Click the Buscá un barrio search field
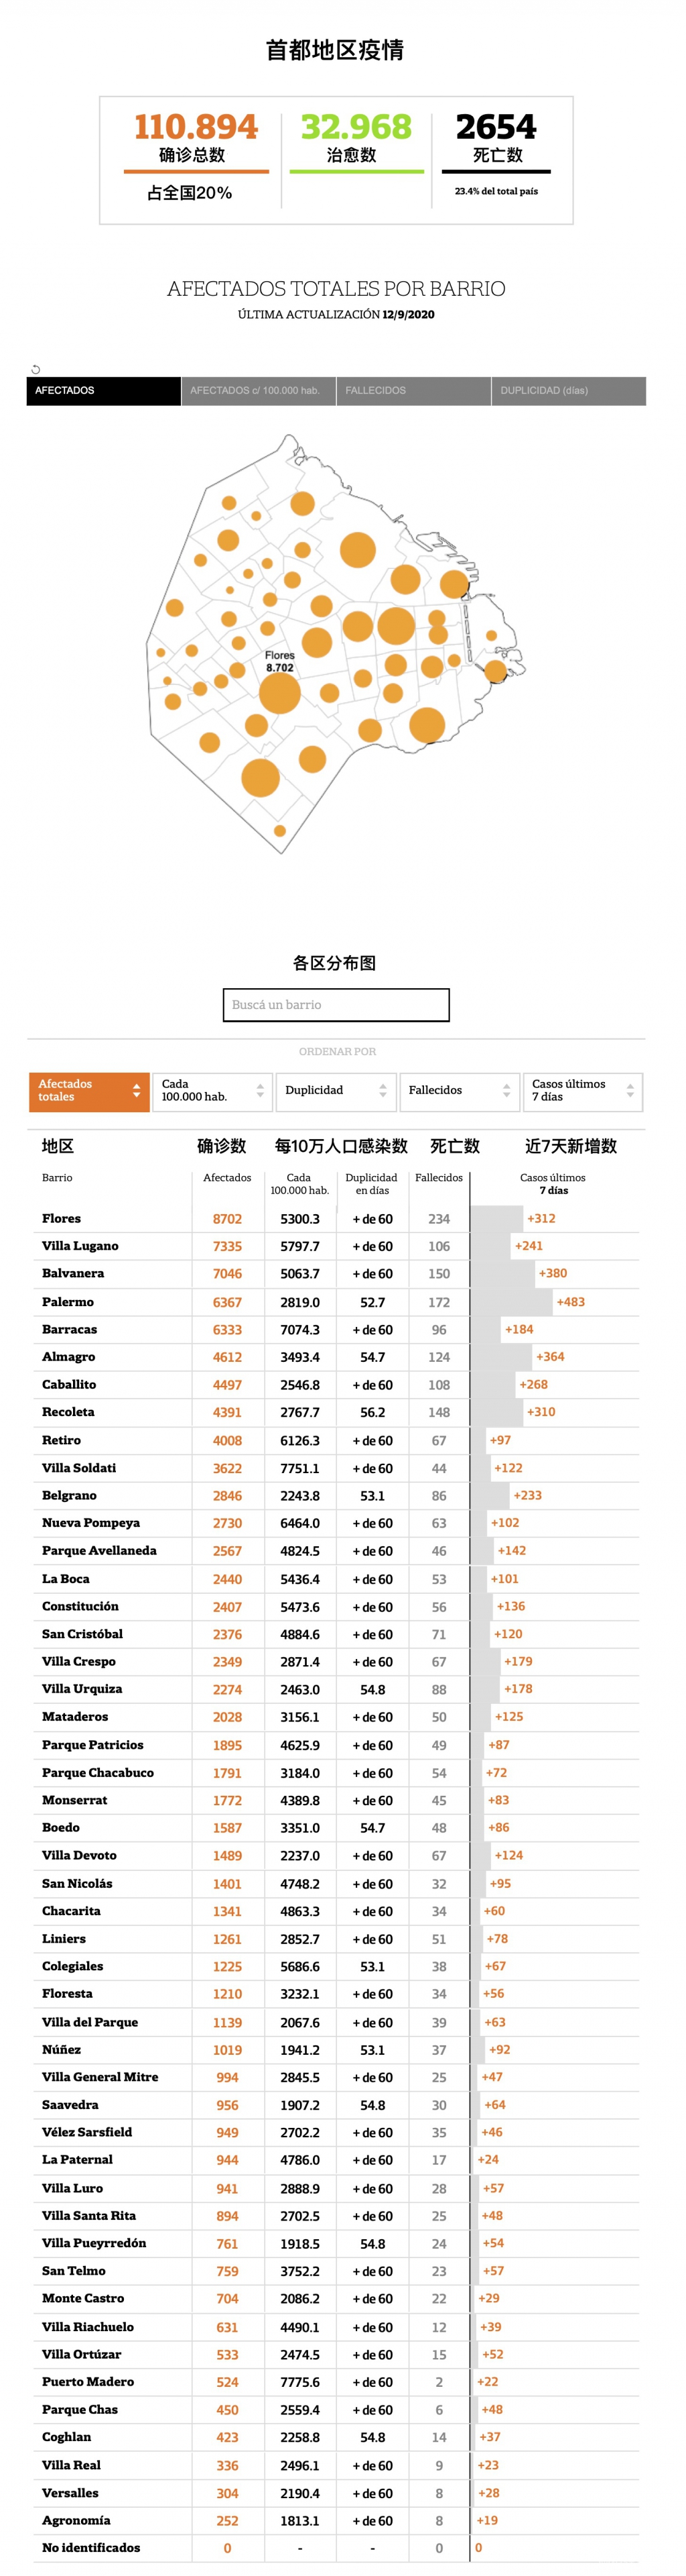Screen dimensions: 686x2576 pyautogui.click(x=336, y=1004)
